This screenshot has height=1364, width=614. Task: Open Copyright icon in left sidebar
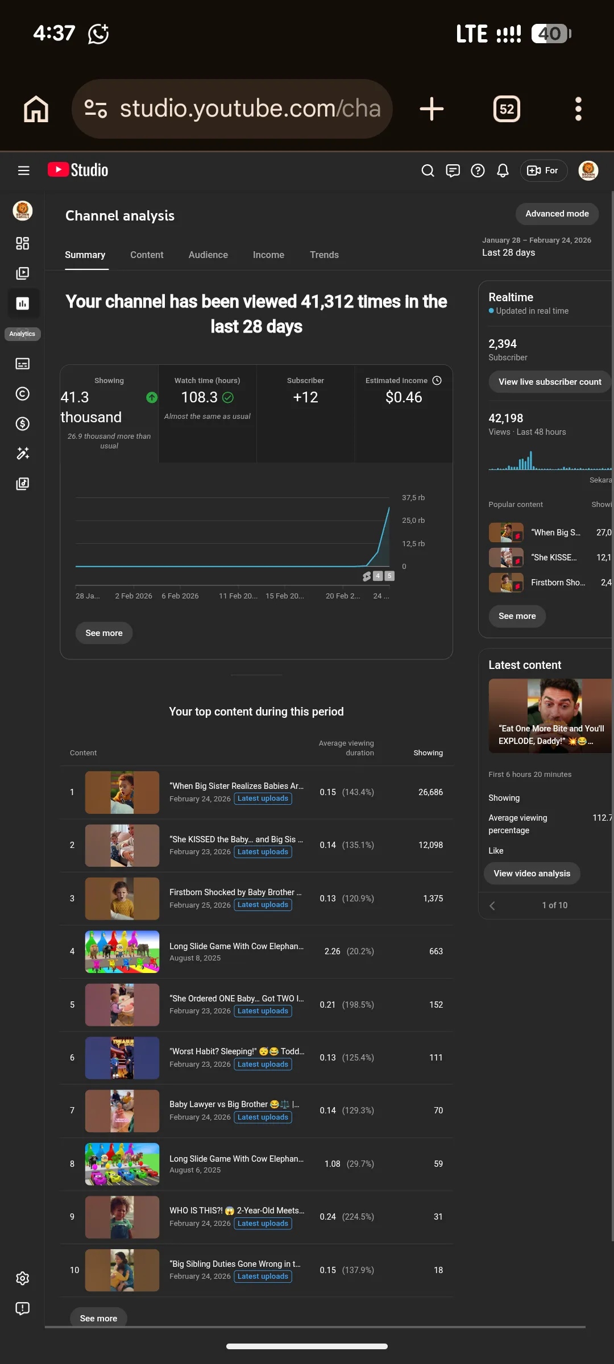(23, 394)
